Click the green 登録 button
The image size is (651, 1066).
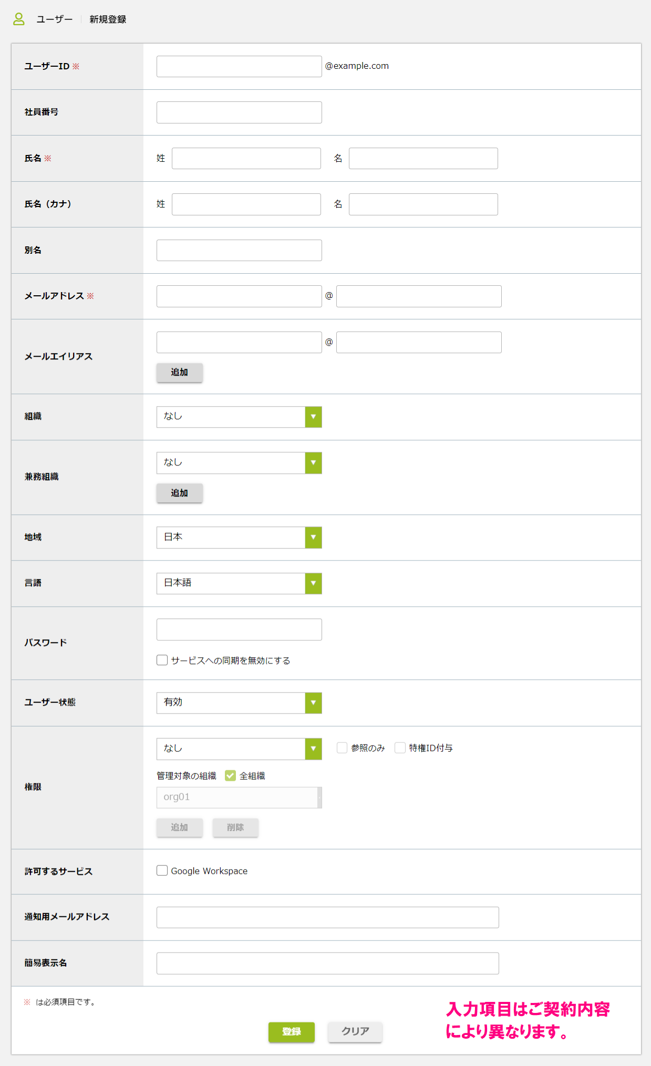click(x=292, y=1032)
